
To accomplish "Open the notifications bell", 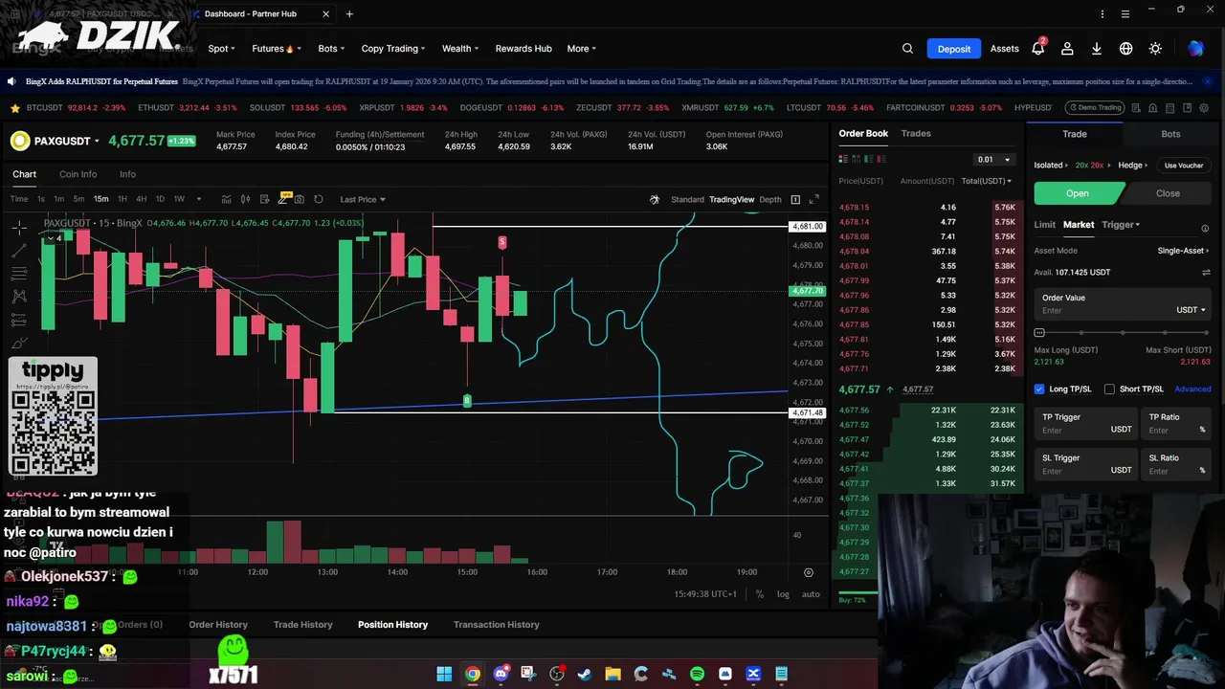I will point(1038,49).
